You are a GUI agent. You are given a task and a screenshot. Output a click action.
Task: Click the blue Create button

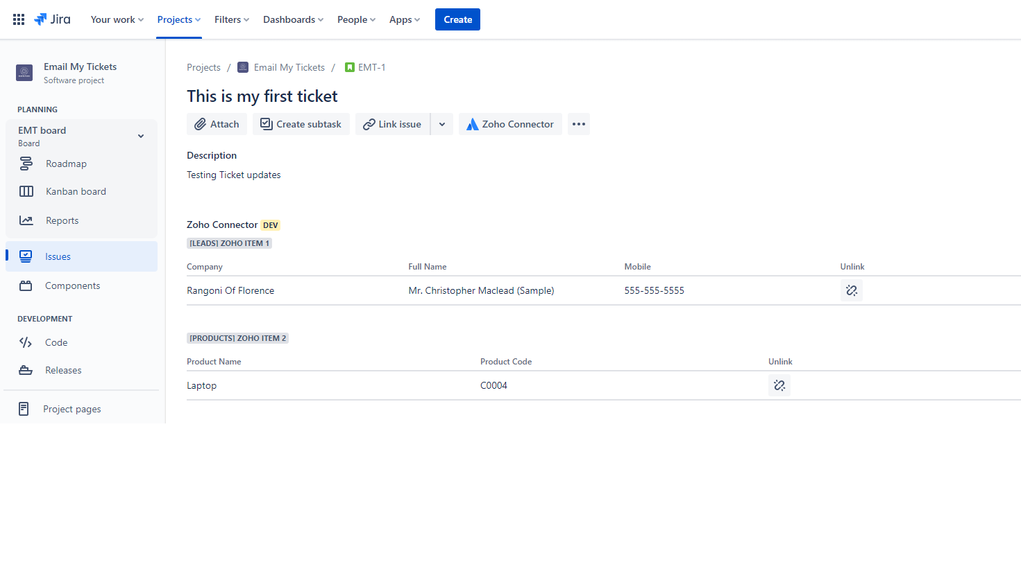pyautogui.click(x=457, y=19)
